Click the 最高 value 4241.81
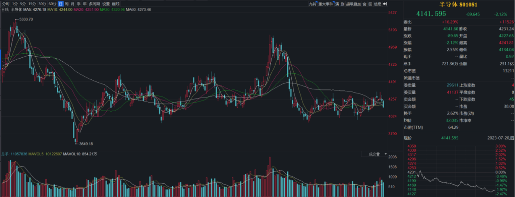The image size is (515, 197). 506,43
